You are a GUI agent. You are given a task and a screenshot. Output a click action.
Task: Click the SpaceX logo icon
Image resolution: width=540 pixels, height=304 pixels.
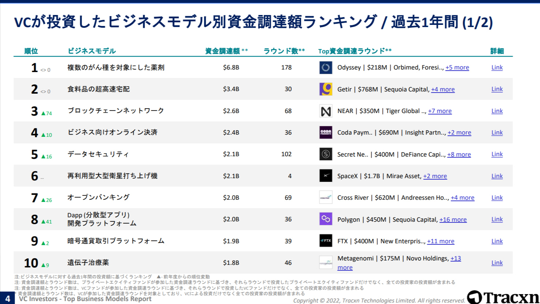click(326, 176)
